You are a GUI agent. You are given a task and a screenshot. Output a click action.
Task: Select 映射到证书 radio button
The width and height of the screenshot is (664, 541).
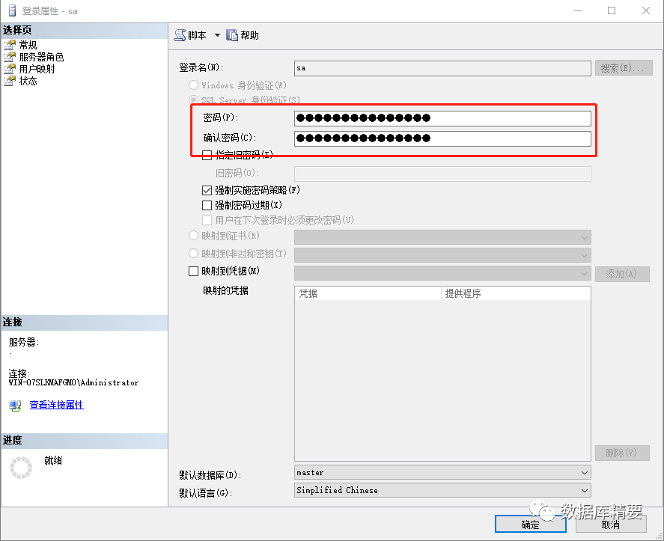click(x=194, y=236)
